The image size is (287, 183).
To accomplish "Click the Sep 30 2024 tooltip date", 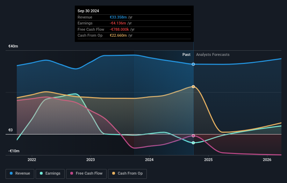I will click(x=88, y=11).
